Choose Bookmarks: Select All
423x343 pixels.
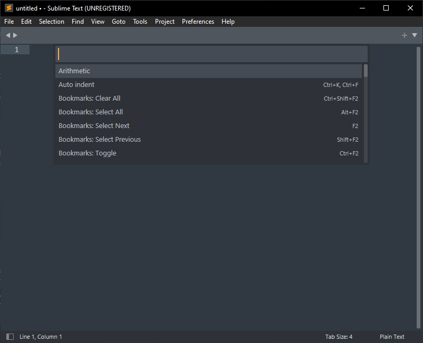[x=208, y=112]
